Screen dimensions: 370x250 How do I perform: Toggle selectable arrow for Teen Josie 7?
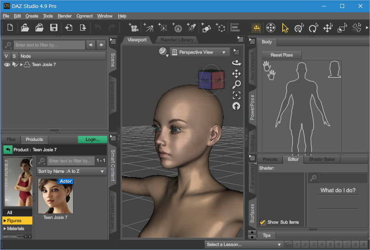pyautogui.click(x=15, y=64)
